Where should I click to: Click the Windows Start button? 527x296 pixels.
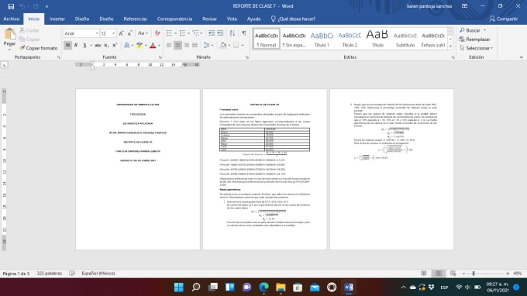coord(179,287)
